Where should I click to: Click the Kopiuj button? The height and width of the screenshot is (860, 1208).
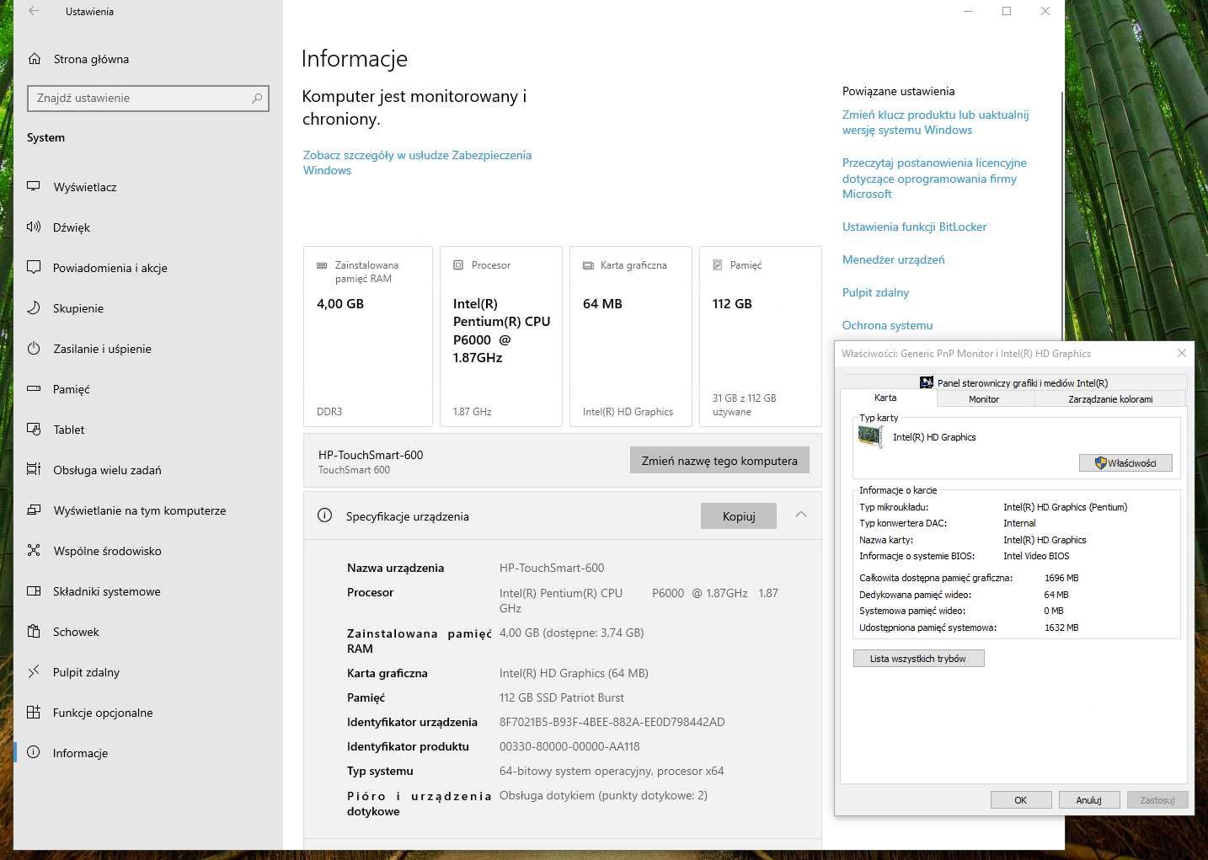[739, 516]
